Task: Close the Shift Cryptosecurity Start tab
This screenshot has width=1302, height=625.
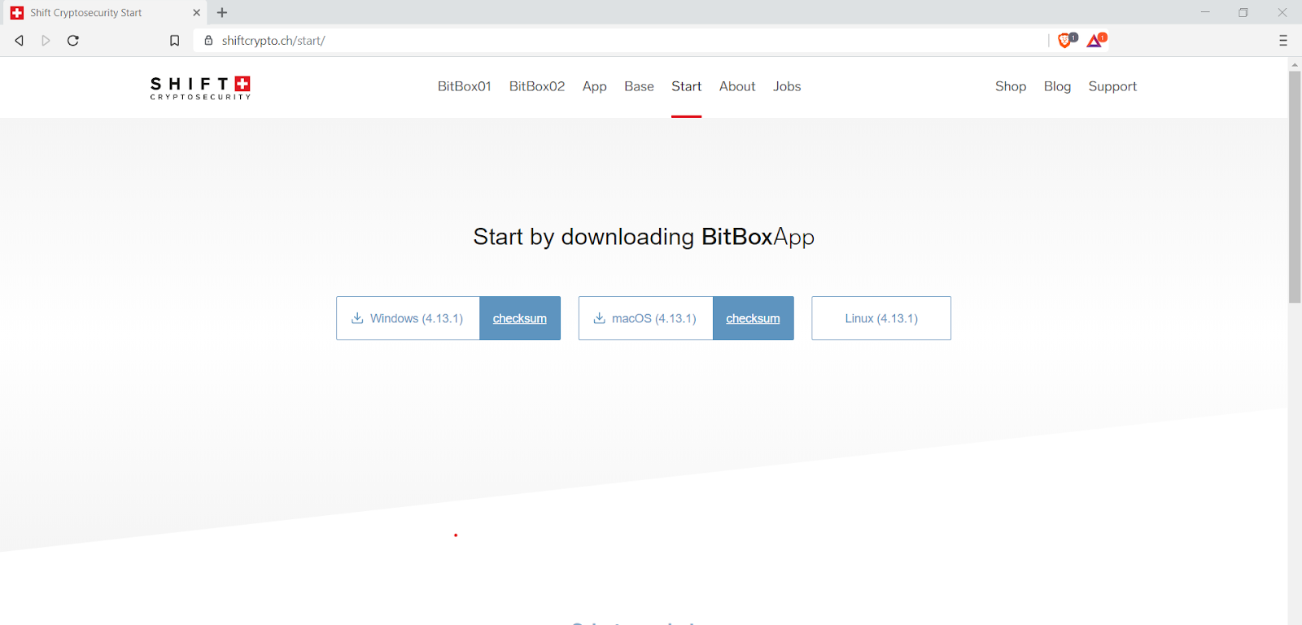Action: tap(196, 12)
